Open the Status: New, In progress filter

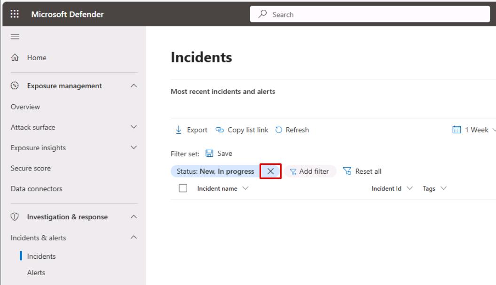pos(215,171)
